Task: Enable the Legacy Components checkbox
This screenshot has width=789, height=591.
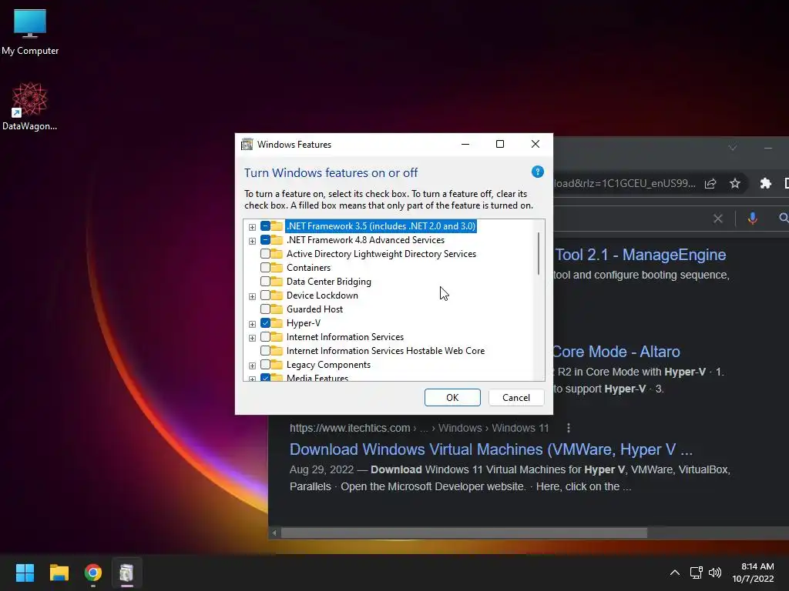Action: tap(265, 364)
